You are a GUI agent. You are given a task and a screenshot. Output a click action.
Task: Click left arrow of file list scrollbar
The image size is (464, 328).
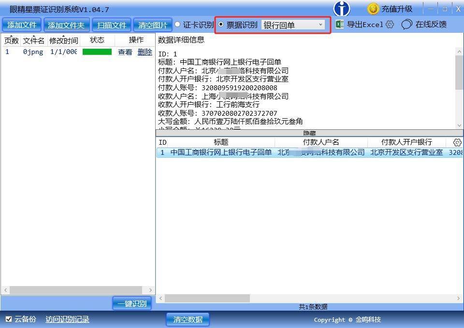click(x=5, y=290)
